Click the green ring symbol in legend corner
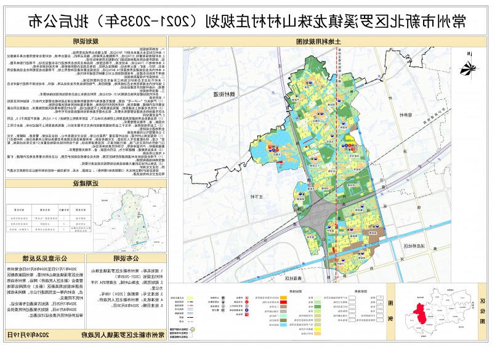 (193, 330)
